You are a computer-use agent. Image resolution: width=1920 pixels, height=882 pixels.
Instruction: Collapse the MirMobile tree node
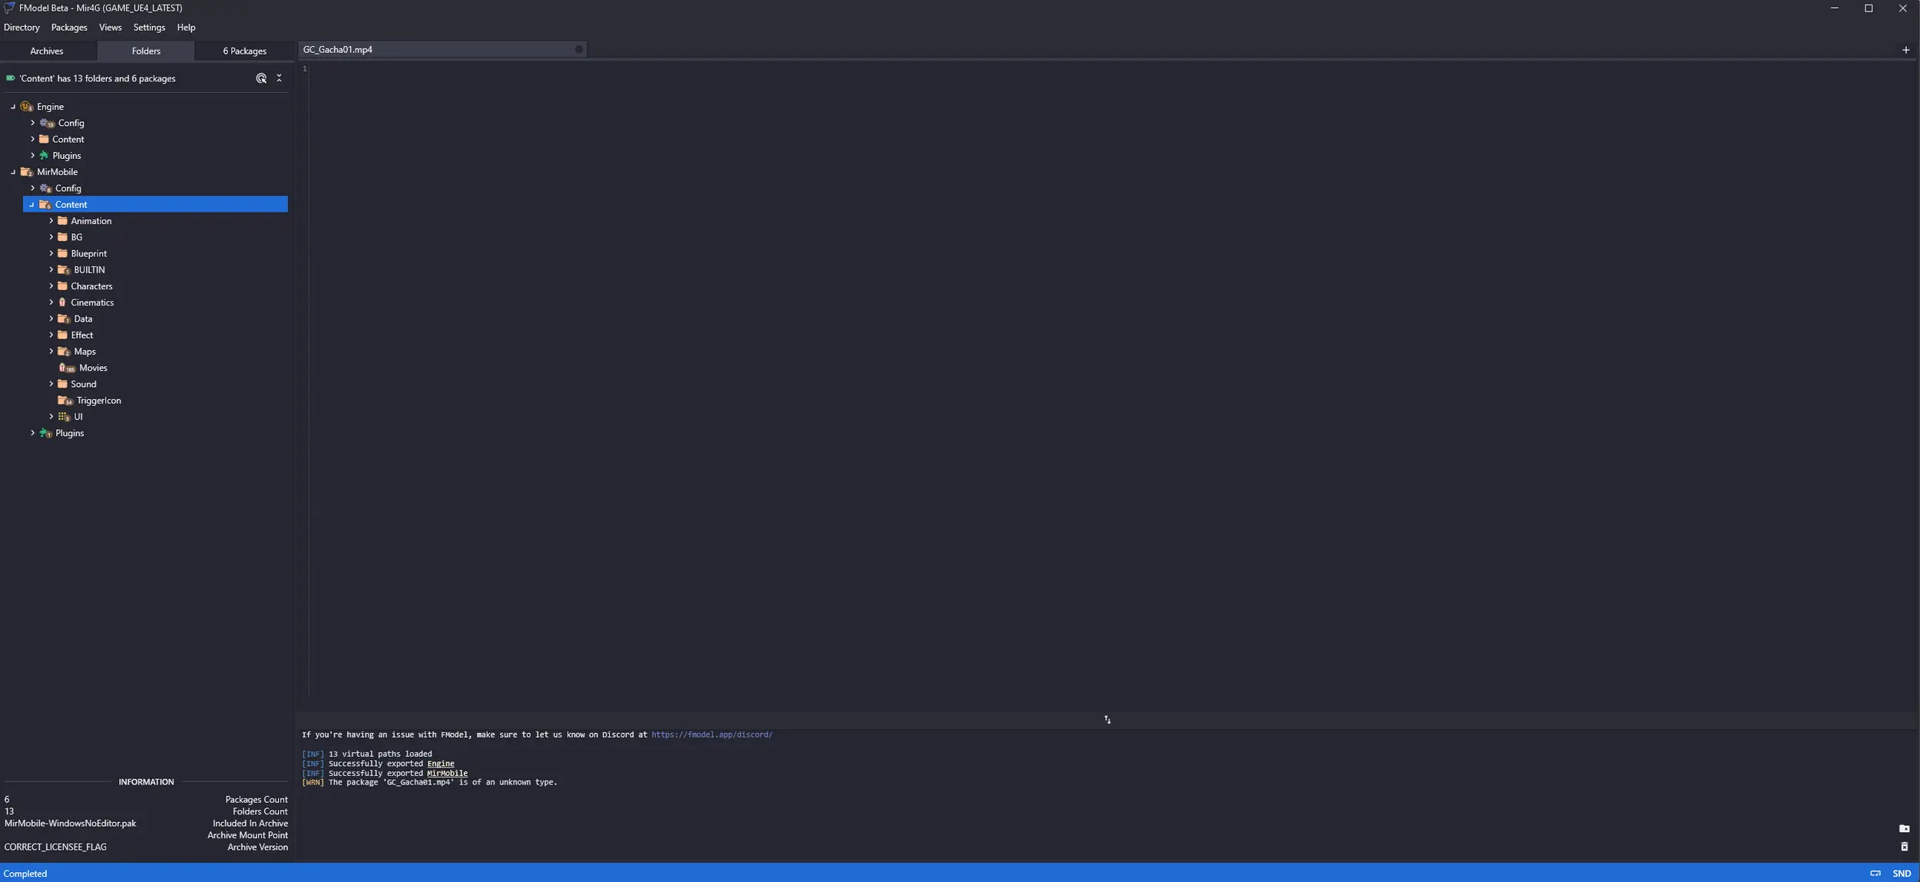[13, 172]
